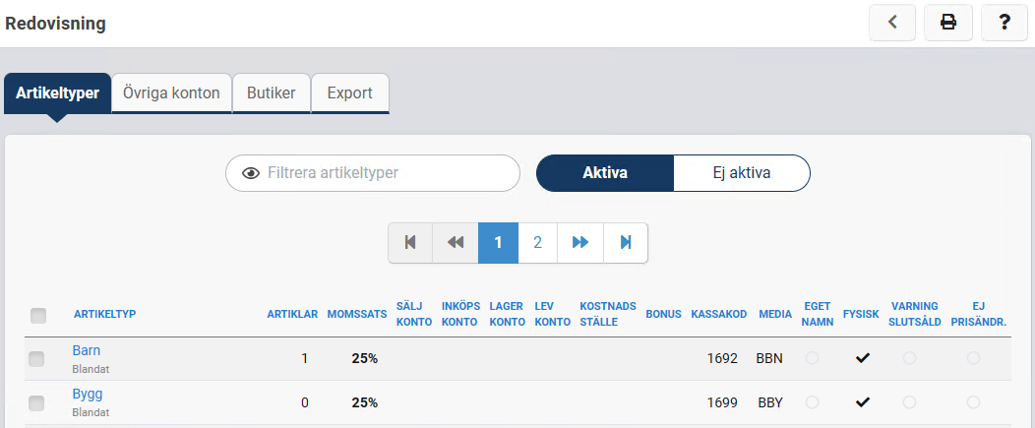
Task: Jump to previous page with rewind icon
Action: (455, 242)
